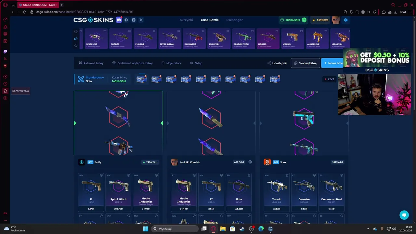Open the Twitch icon in Opera sidebar
This screenshot has width=416, height=234.
tap(5, 51)
